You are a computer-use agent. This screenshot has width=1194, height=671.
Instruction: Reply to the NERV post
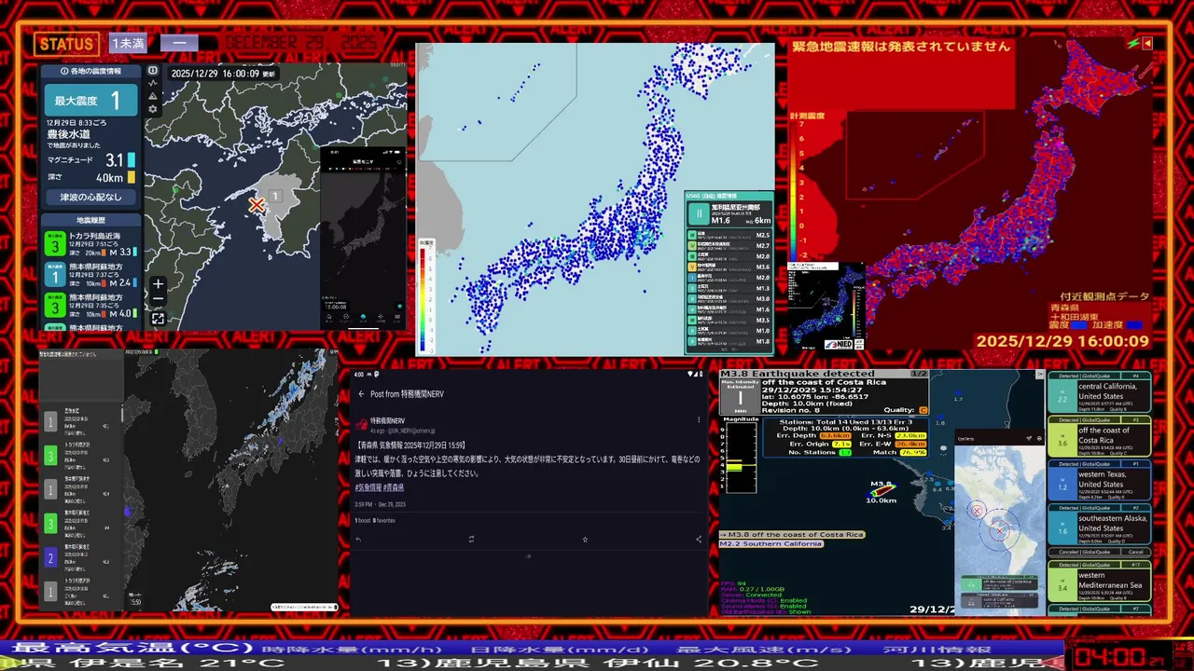(359, 539)
